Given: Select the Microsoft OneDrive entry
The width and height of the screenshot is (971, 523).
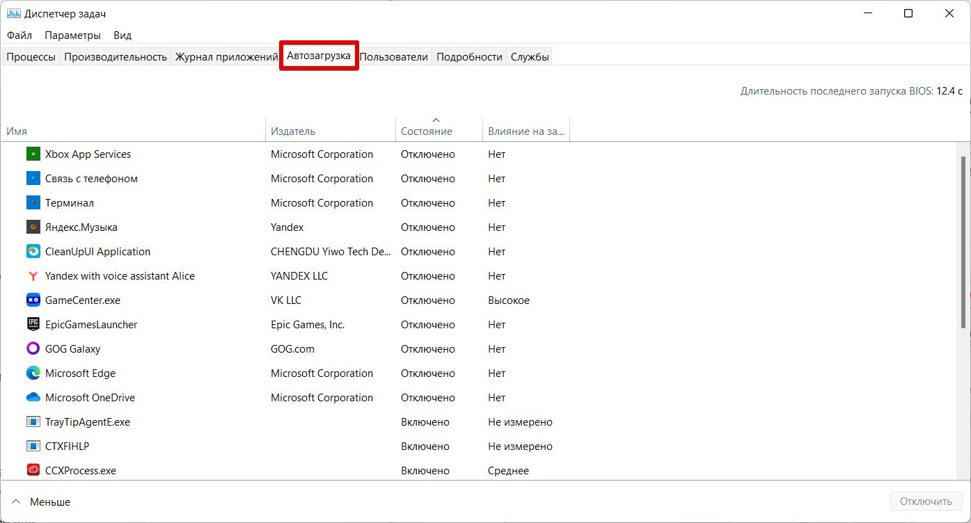Looking at the screenshot, I should click(x=90, y=398).
